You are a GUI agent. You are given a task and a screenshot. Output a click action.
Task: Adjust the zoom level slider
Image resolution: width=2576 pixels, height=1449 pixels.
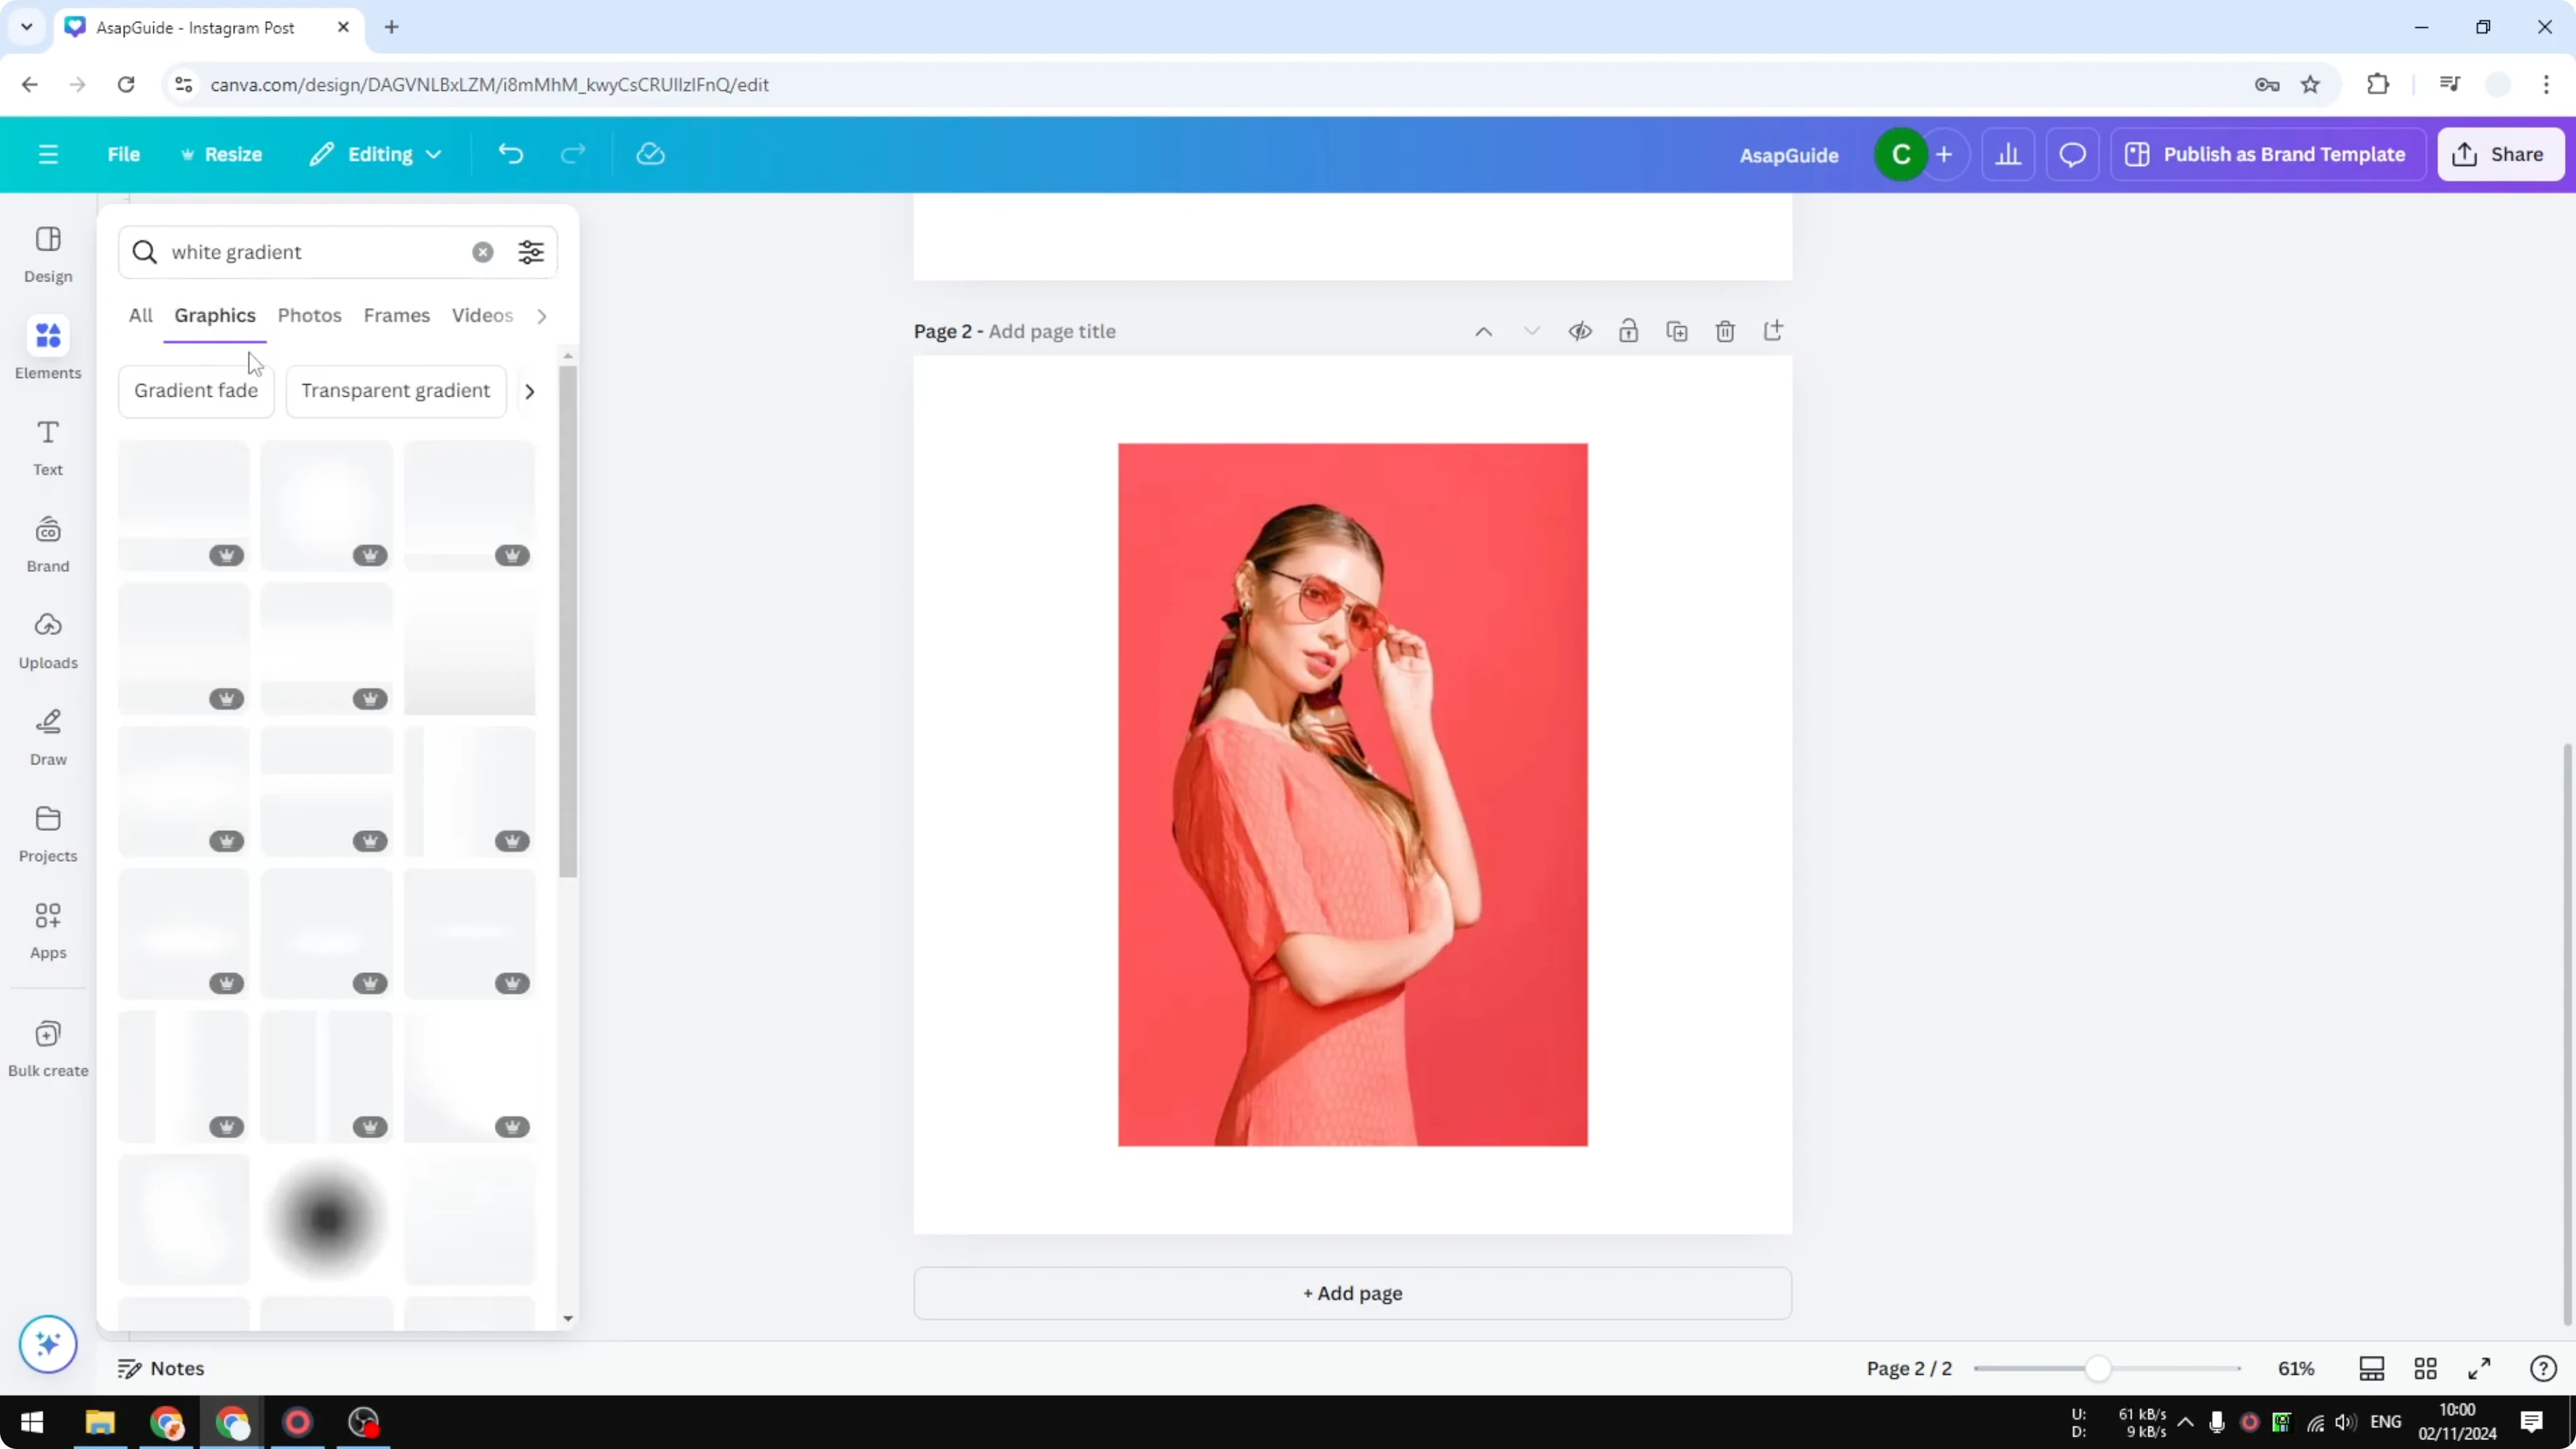pyautogui.click(x=2101, y=1368)
